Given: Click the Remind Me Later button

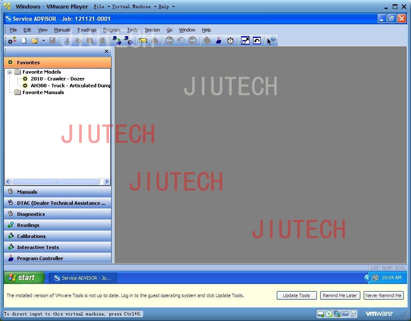Looking at the screenshot, I should tap(340, 295).
